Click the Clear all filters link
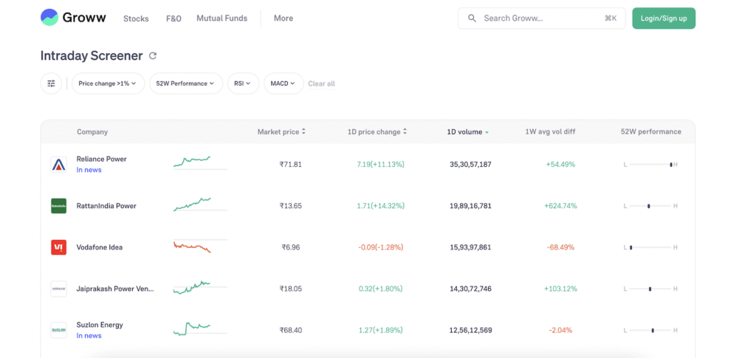The height and width of the screenshot is (358, 756). (322, 84)
